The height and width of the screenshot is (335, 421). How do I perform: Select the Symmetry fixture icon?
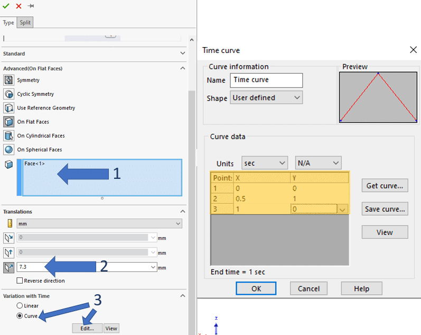point(8,80)
